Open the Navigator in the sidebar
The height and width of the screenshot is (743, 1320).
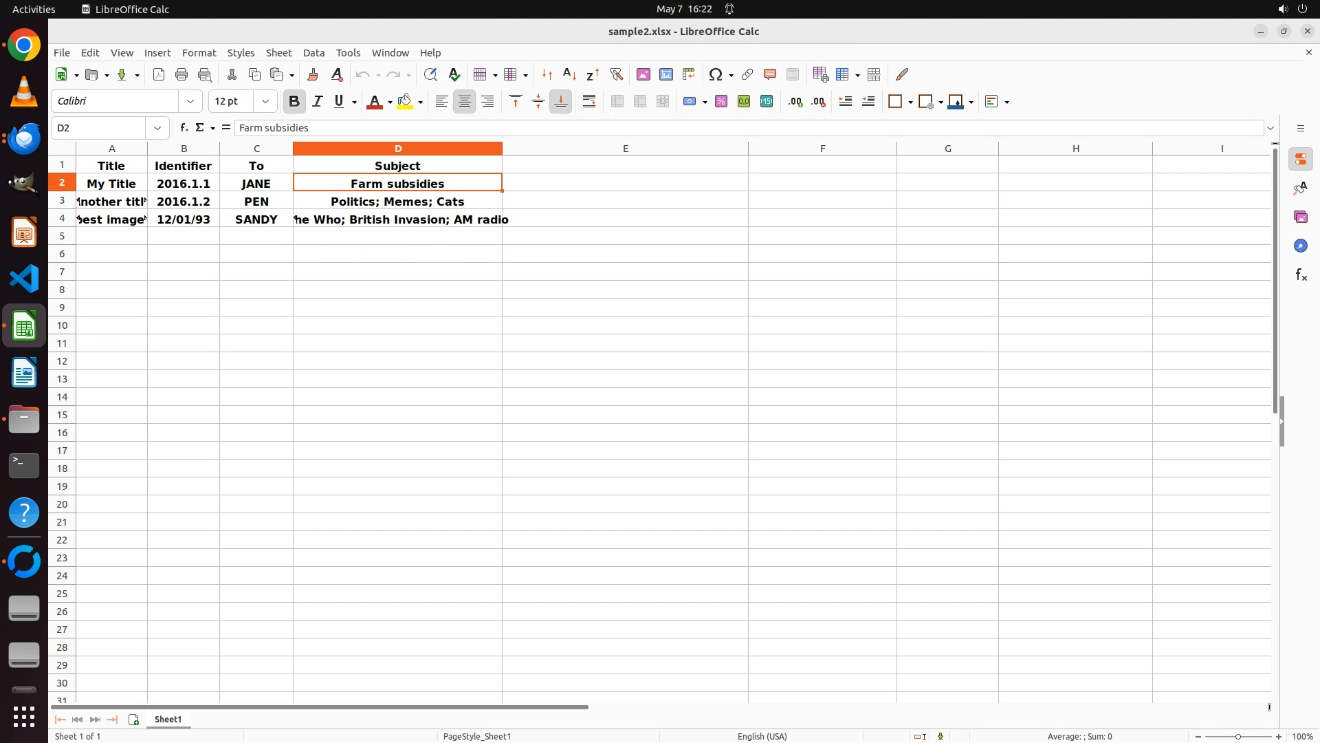1300,246
